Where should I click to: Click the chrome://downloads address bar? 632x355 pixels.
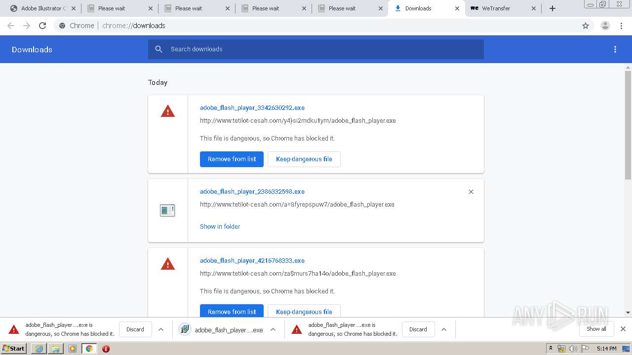pos(316,26)
